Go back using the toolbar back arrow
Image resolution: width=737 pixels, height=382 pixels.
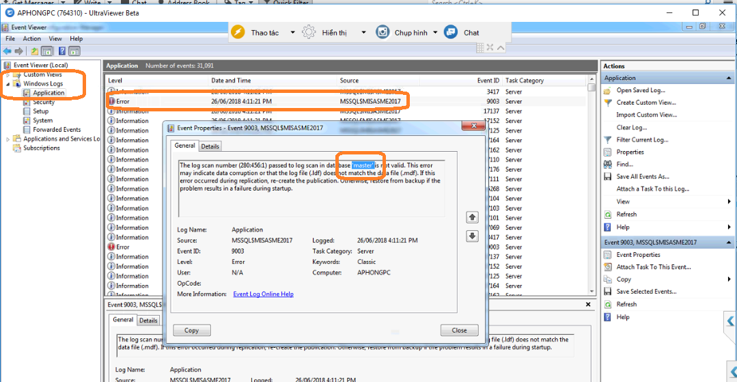(x=7, y=51)
